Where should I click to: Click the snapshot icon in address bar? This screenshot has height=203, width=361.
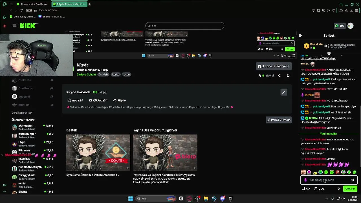pyautogui.click(x=319, y=10)
